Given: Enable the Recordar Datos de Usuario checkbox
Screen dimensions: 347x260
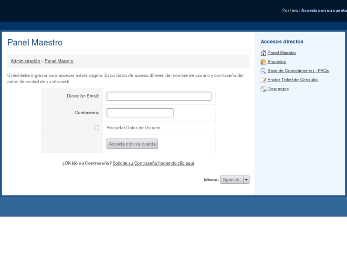Looking at the screenshot, I should tap(96, 128).
